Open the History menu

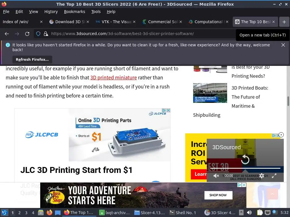tap(51, 12)
